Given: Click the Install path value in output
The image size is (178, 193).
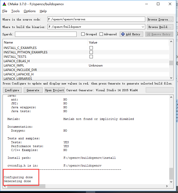Looking at the screenshot, I should point(90,158).
